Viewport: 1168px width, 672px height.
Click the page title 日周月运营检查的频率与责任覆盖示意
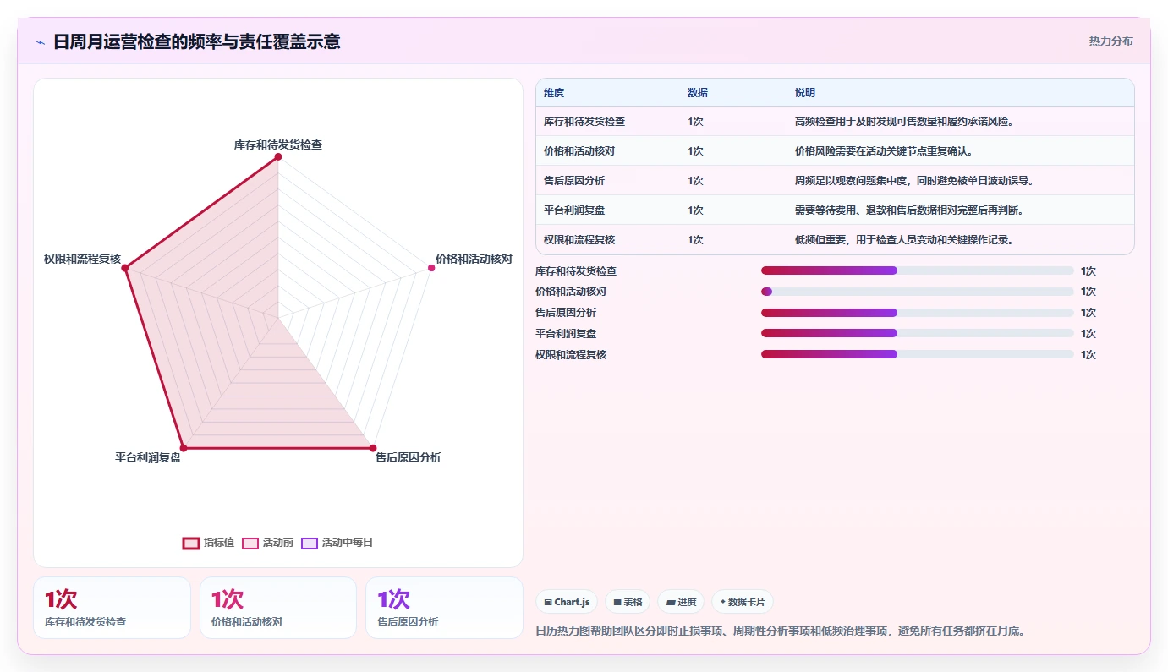[197, 41]
